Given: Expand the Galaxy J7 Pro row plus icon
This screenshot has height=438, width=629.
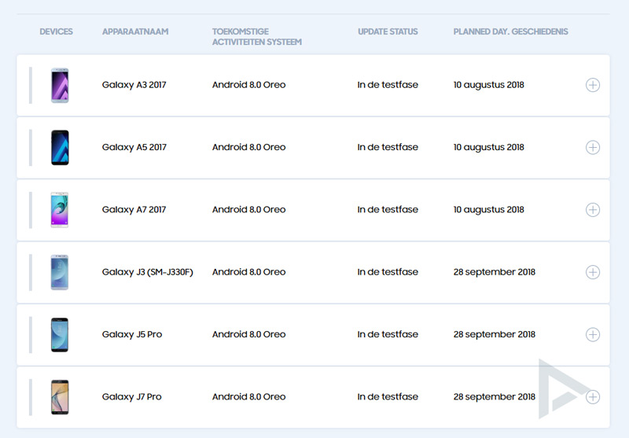Looking at the screenshot, I should [x=593, y=396].
